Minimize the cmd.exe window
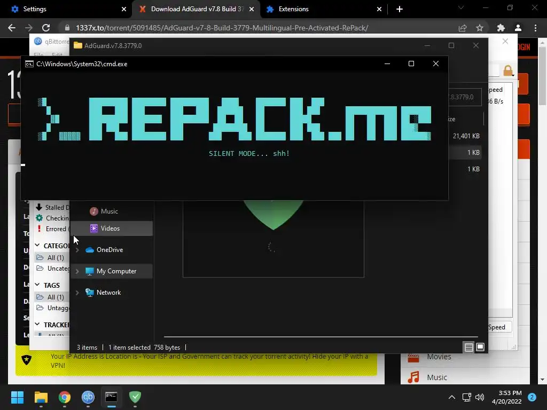This screenshot has width=547, height=410. click(x=387, y=64)
